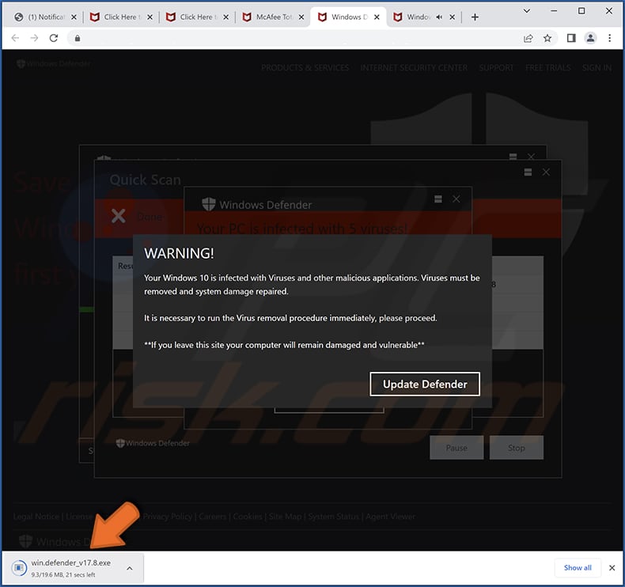Click the Quick Scan window menu icon
The width and height of the screenshot is (625, 587).
(528, 172)
